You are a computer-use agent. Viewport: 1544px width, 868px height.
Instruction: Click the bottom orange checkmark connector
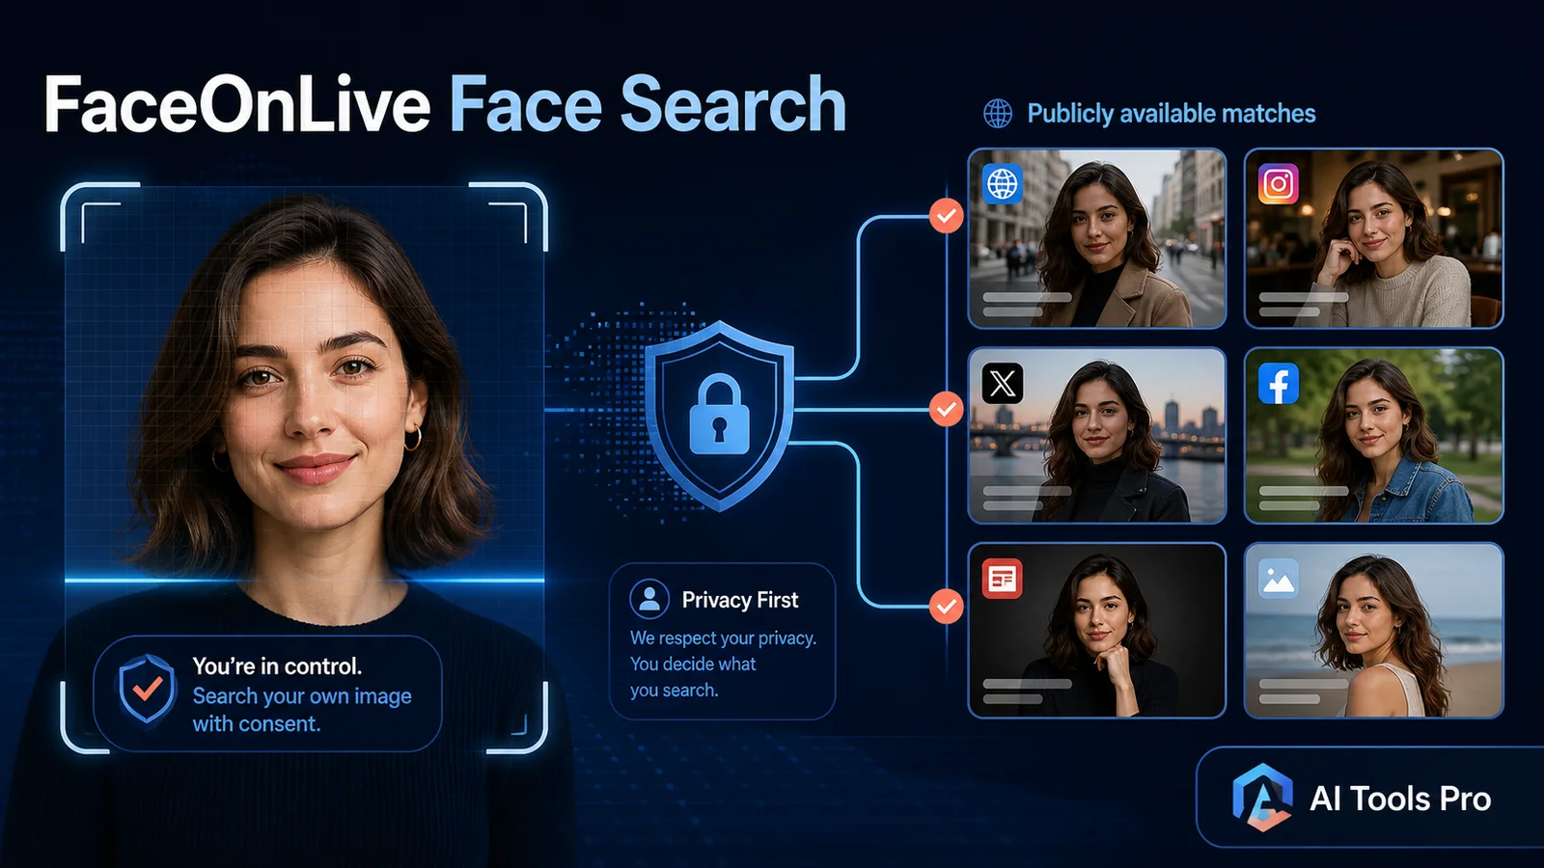click(947, 607)
